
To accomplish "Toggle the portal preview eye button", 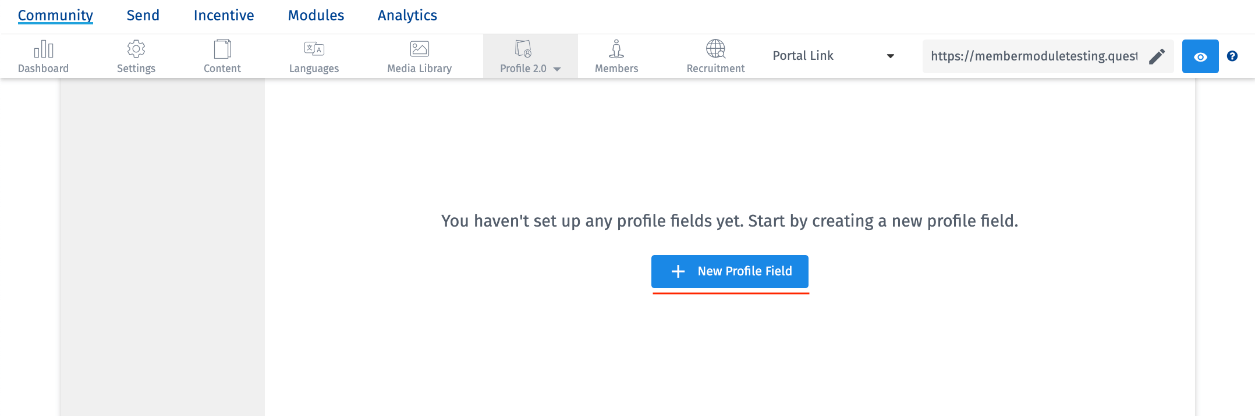I will point(1200,56).
